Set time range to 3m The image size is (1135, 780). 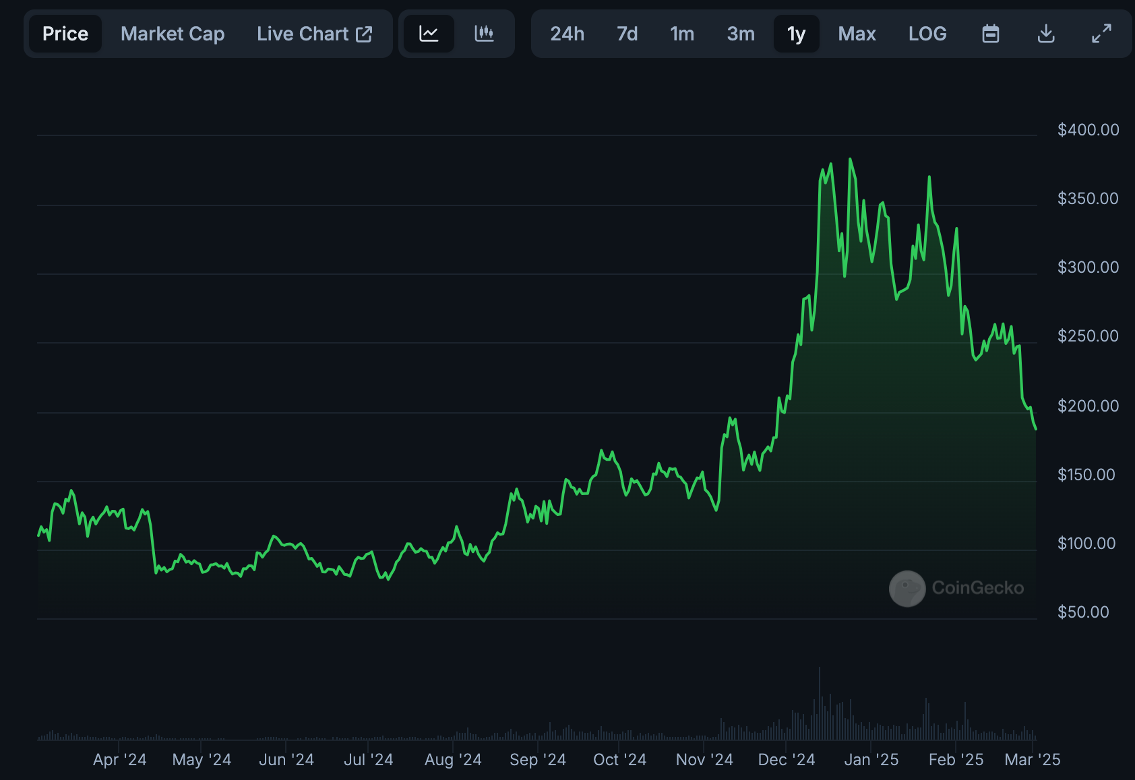[x=740, y=34]
